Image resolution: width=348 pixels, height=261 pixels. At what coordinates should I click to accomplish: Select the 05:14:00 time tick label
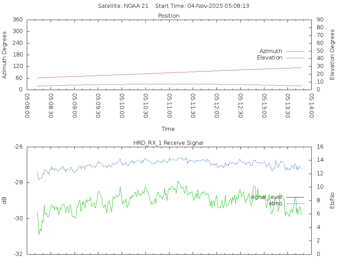pos(311,106)
